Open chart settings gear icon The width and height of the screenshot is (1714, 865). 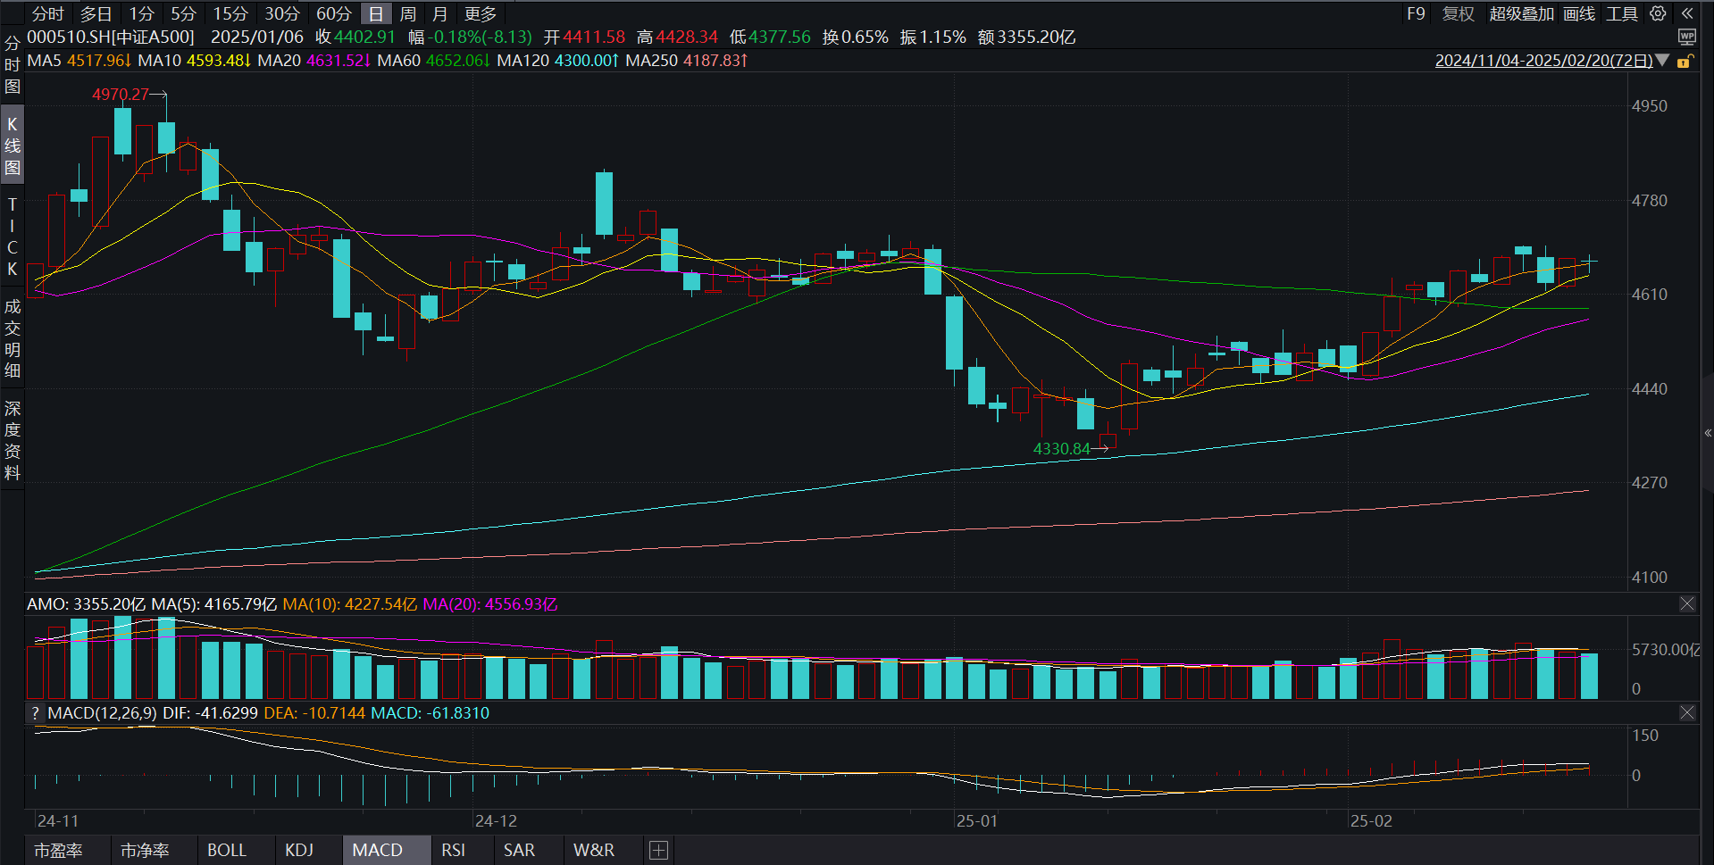click(1658, 13)
